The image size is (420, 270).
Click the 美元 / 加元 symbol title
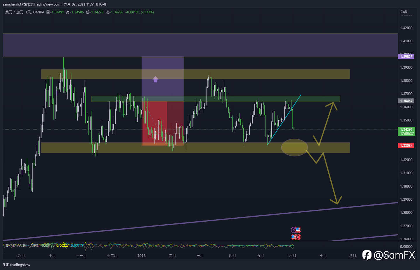pyautogui.click(x=14, y=12)
